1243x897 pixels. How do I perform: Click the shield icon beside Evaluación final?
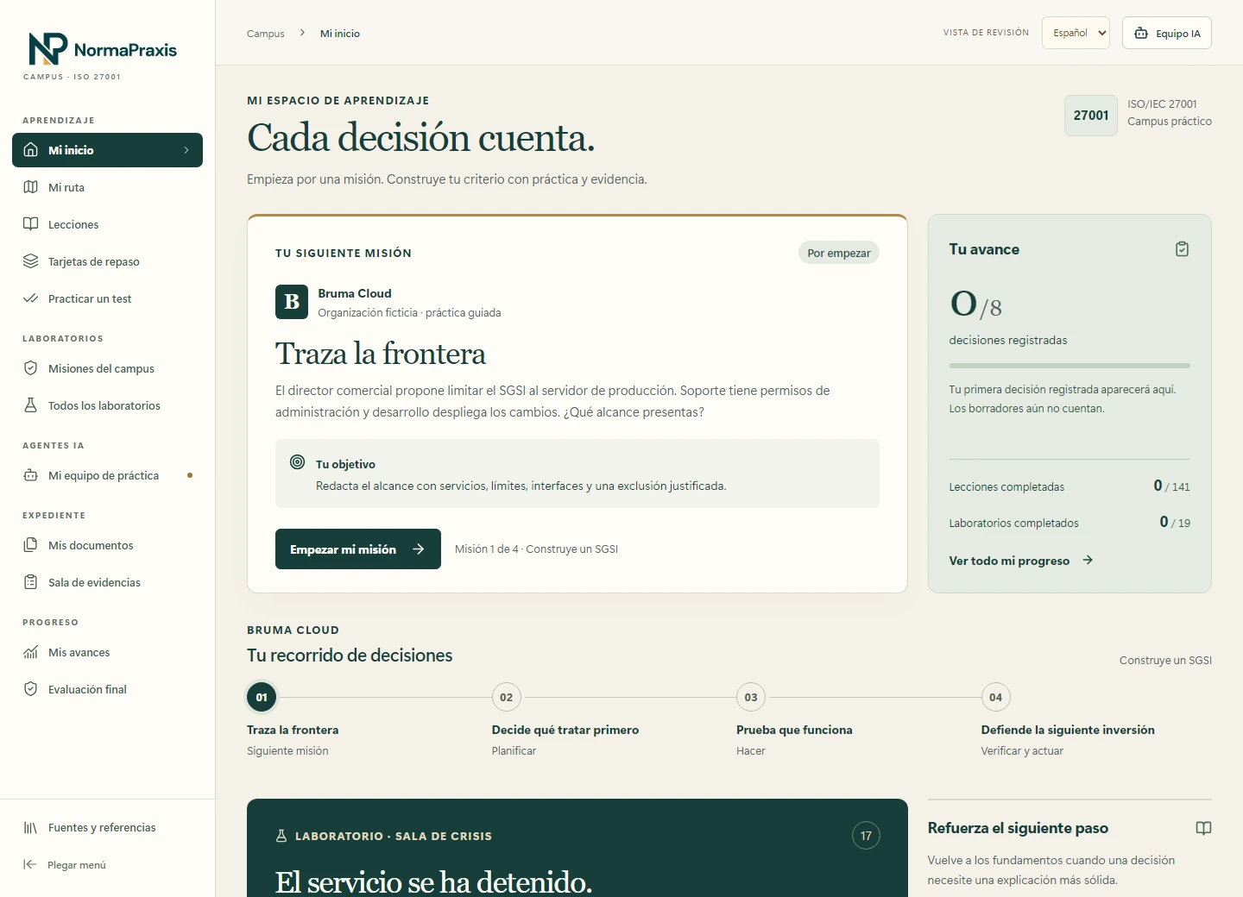pyautogui.click(x=31, y=689)
